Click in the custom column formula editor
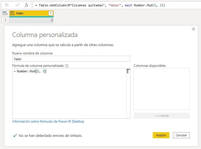 69,94
